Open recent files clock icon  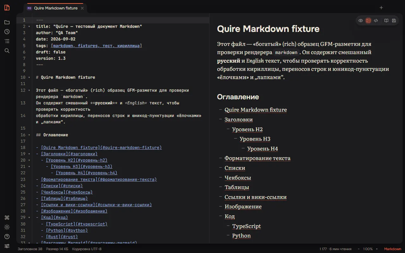coord(7,32)
